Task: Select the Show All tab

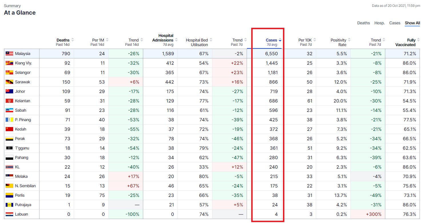Action: [412, 23]
